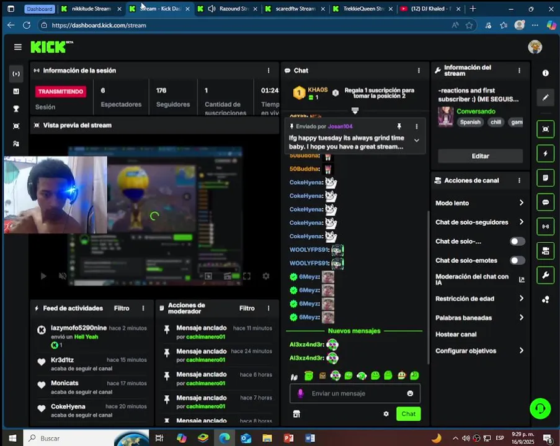Click Hostear canal
560x446 pixels.
456,334
